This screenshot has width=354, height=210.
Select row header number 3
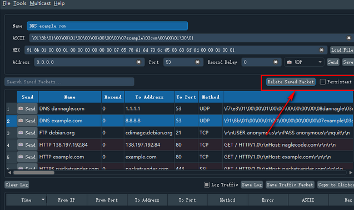point(11,133)
